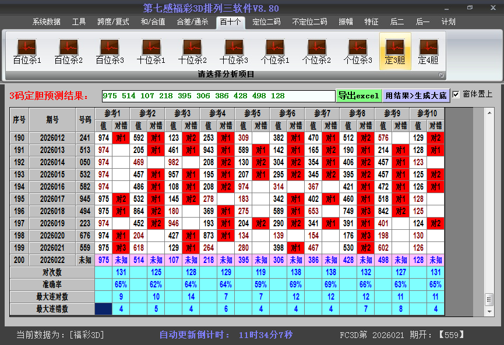This screenshot has width=504, height=345.
Task: Activate the 定3胆 ribbon icon
Action: tap(395, 51)
